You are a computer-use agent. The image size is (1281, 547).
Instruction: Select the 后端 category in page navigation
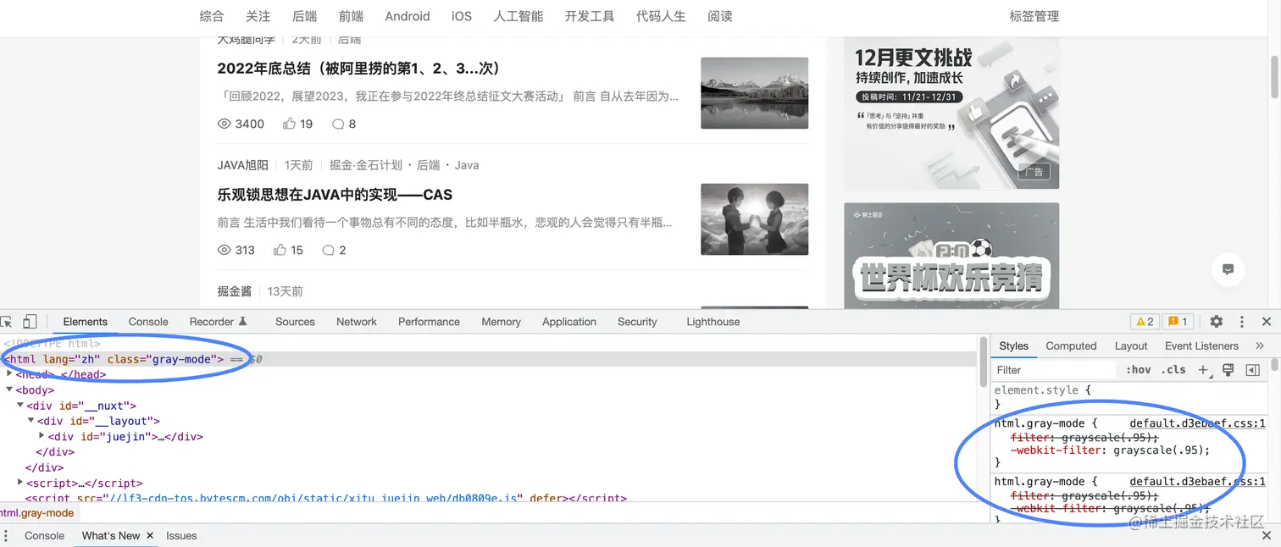tap(304, 16)
